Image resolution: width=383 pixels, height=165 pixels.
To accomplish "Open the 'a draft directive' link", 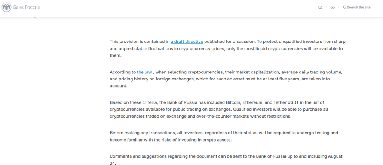I will point(187,42).
